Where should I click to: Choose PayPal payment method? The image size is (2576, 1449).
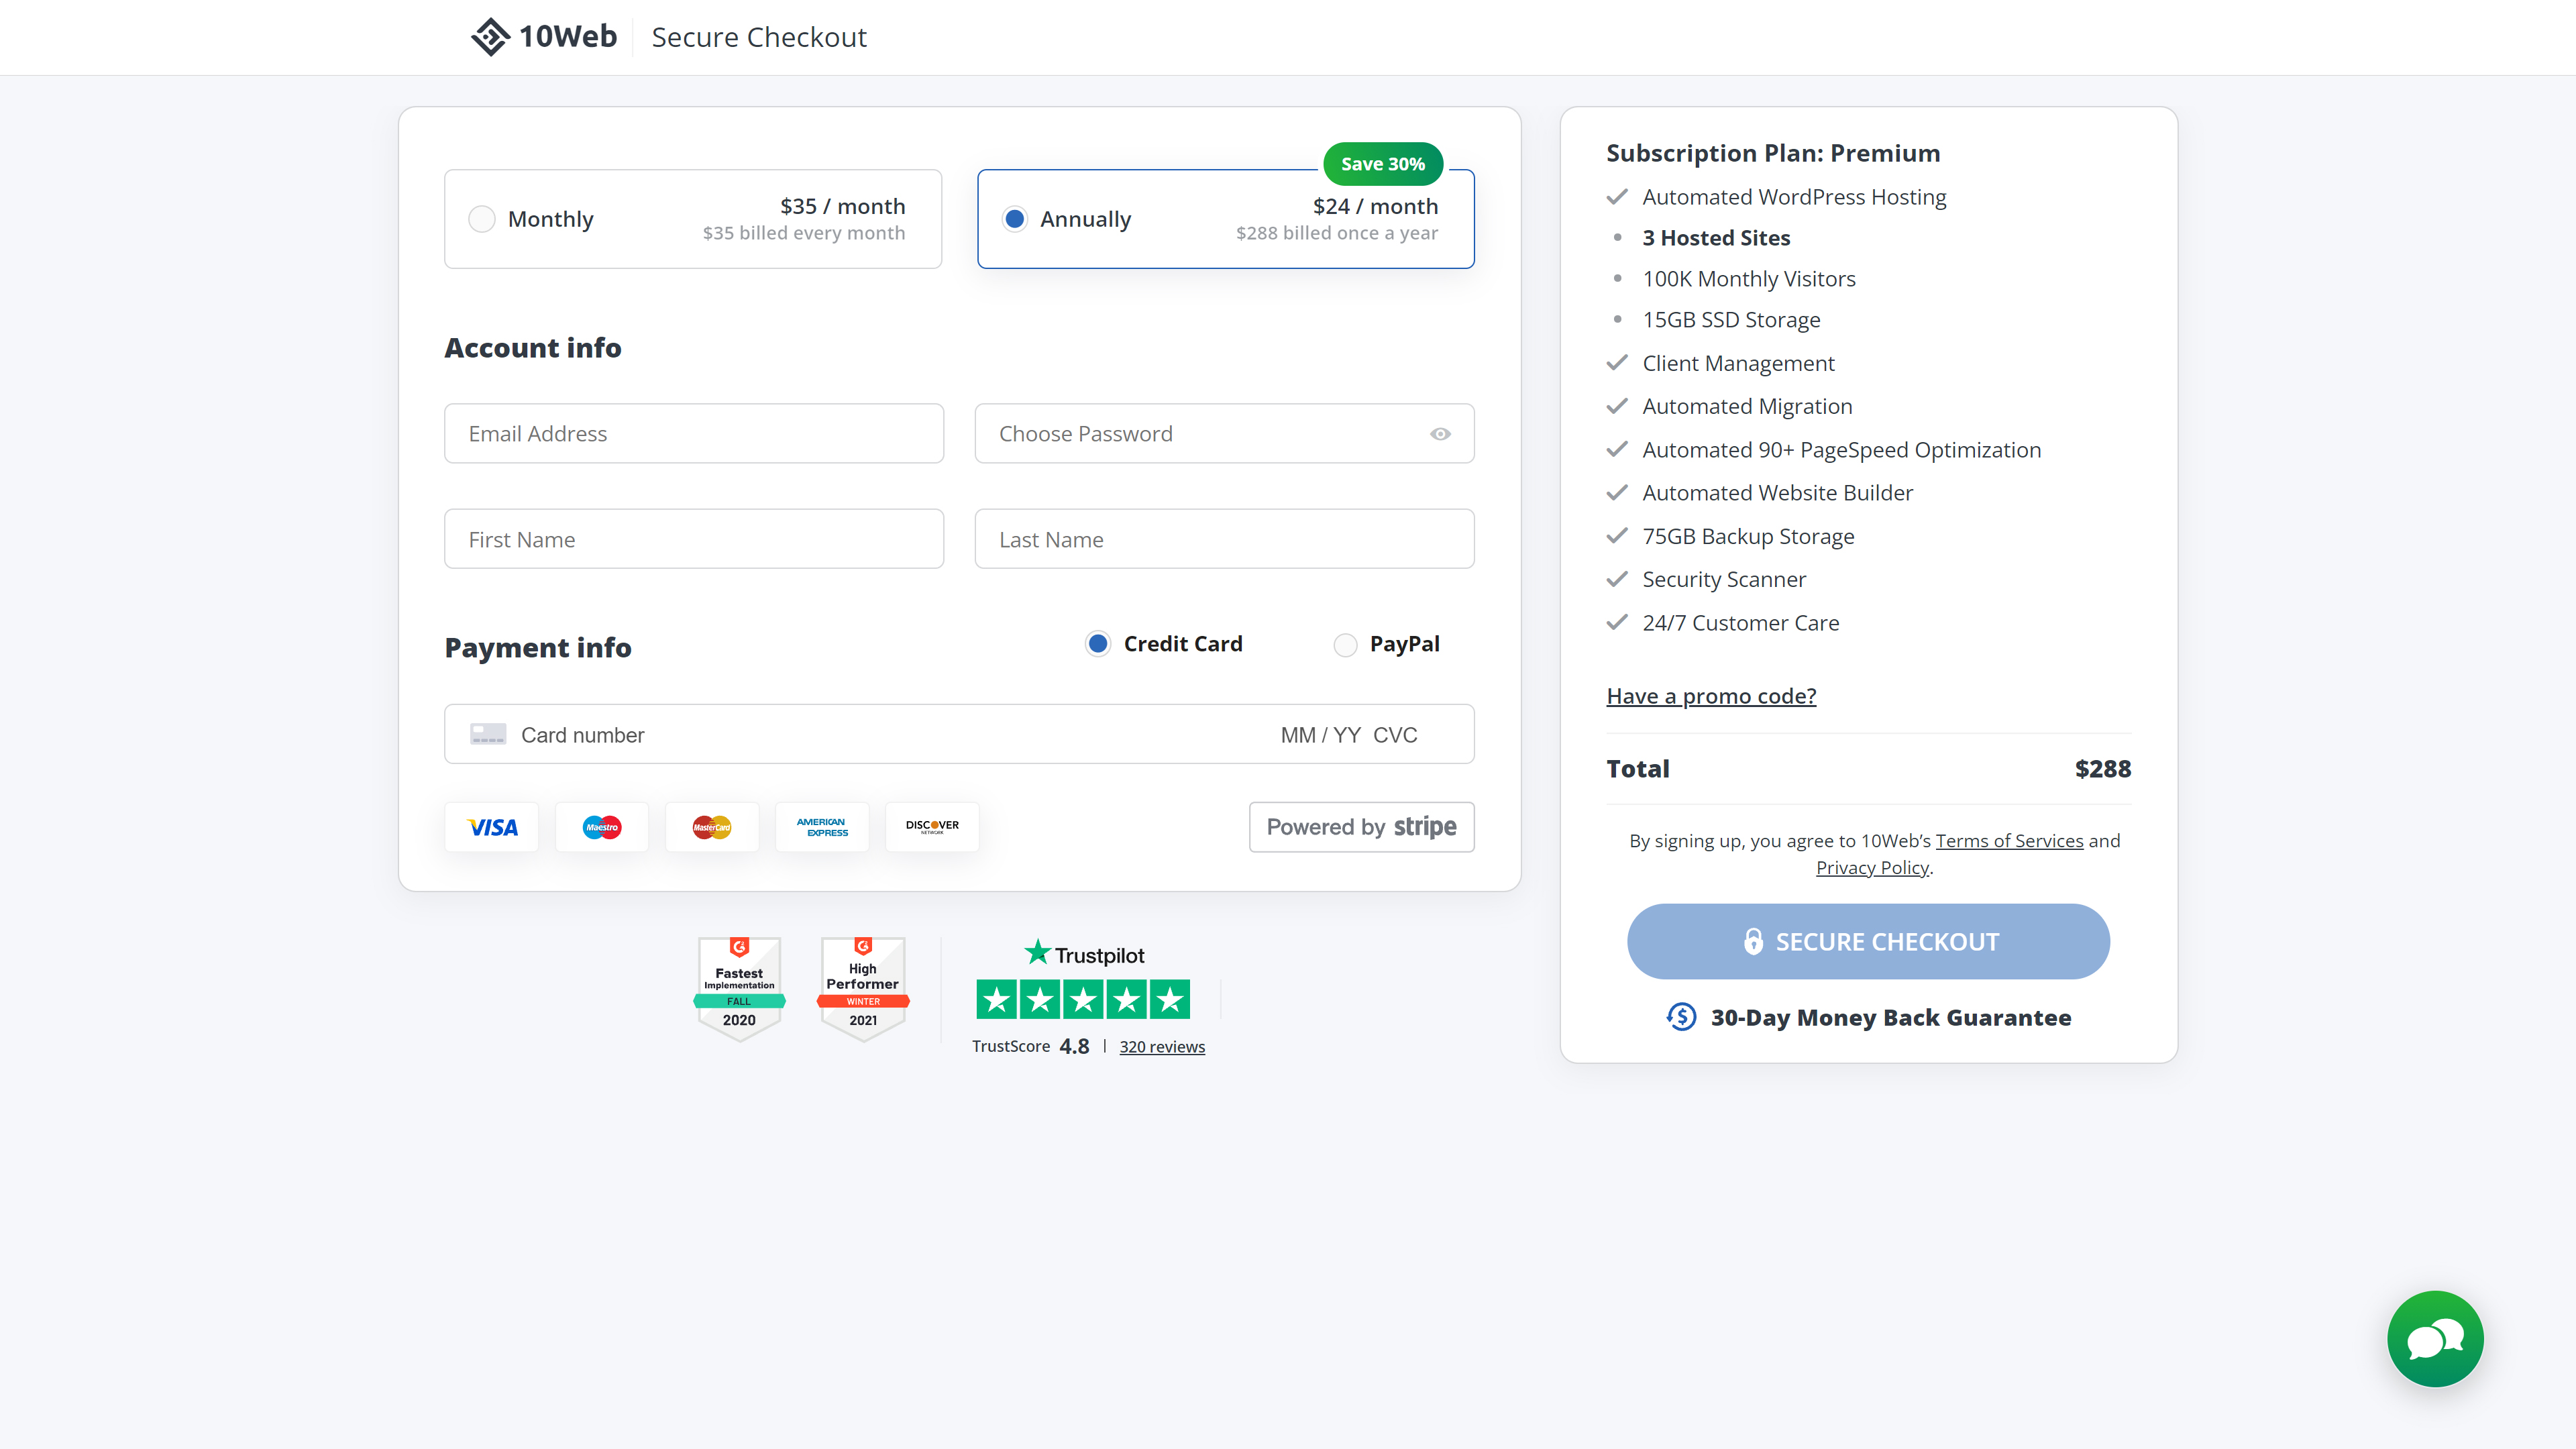[x=1346, y=645]
